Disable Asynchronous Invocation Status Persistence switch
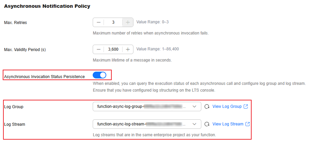Image resolution: width=310 pixels, height=142 pixels. click(99, 75)
